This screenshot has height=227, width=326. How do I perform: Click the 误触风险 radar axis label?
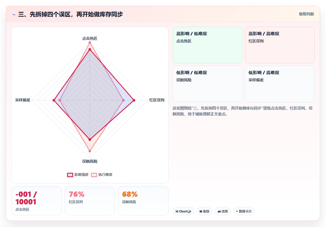pyautogui.click(x=90, y=161)
